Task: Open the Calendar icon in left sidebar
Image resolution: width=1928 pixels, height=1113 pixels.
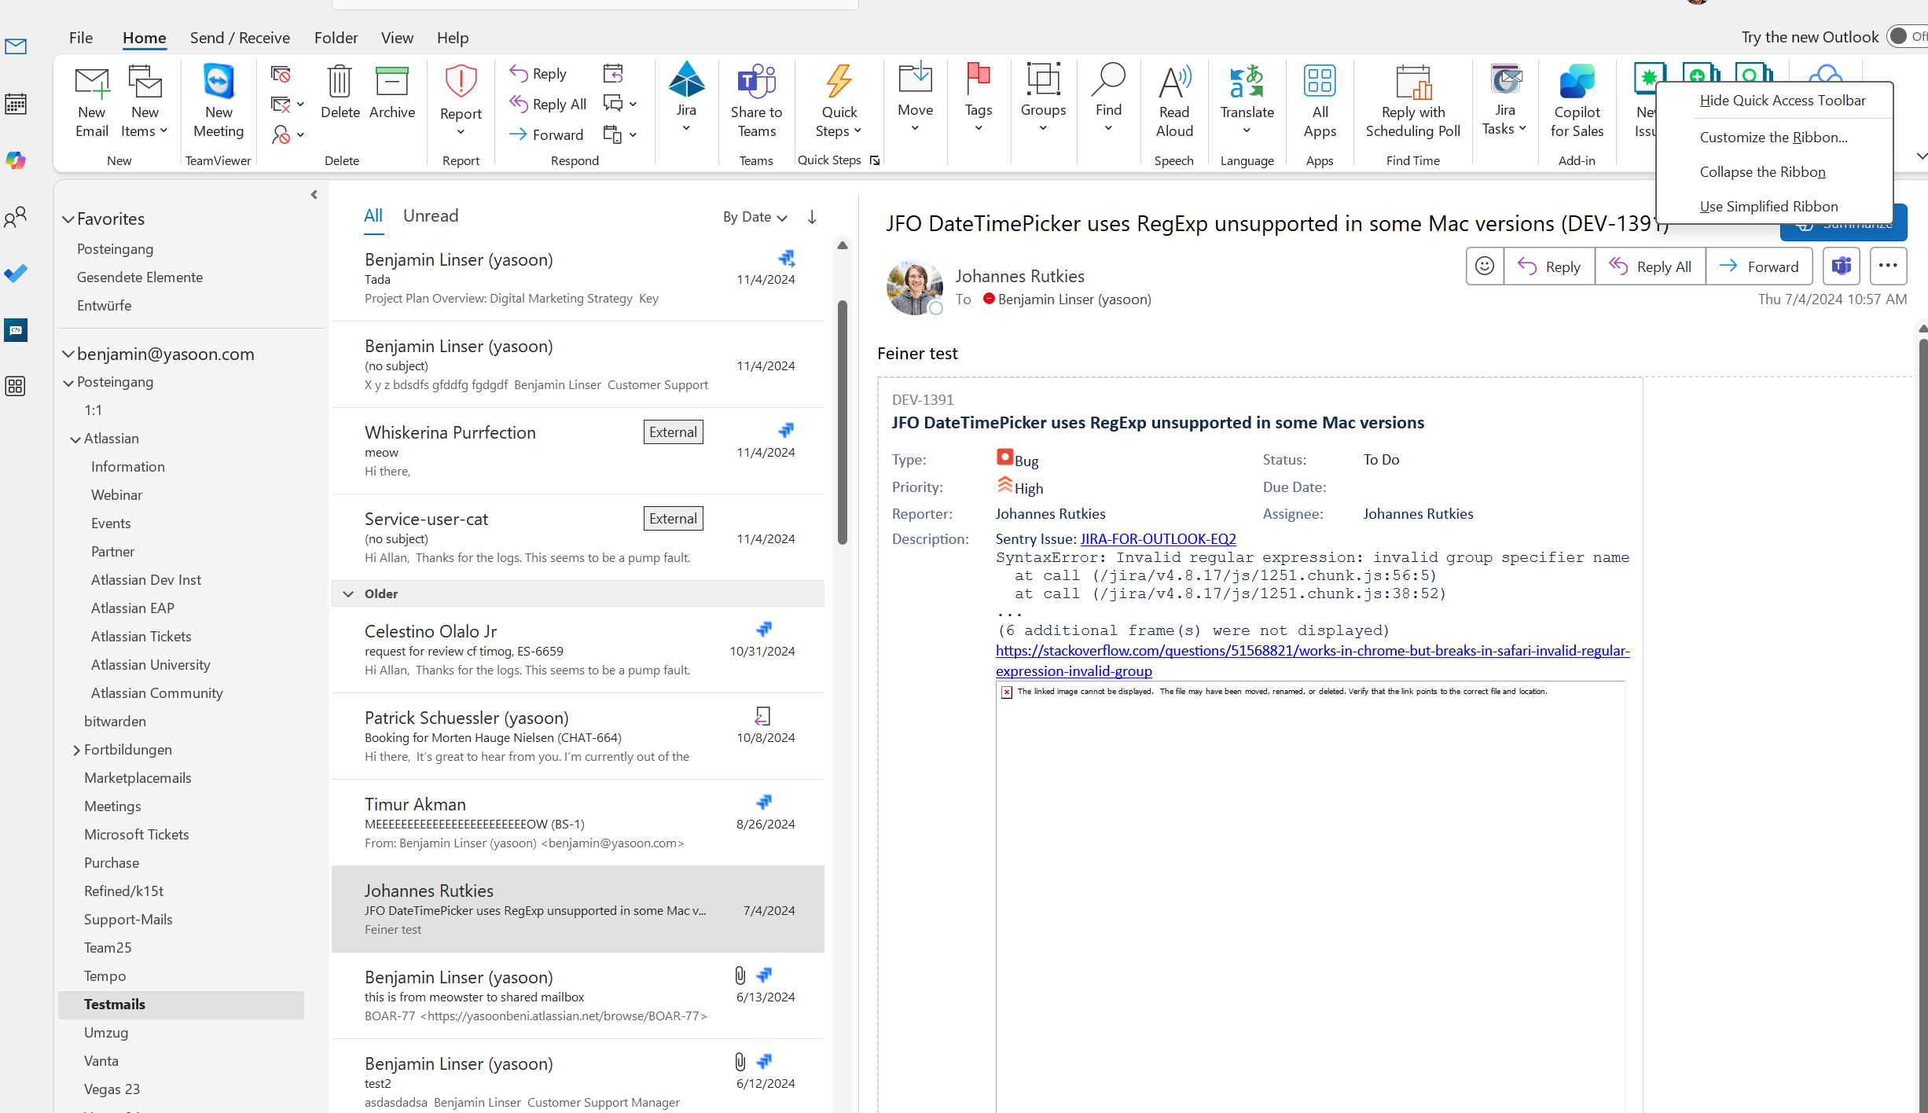Action: click(16, 104)
